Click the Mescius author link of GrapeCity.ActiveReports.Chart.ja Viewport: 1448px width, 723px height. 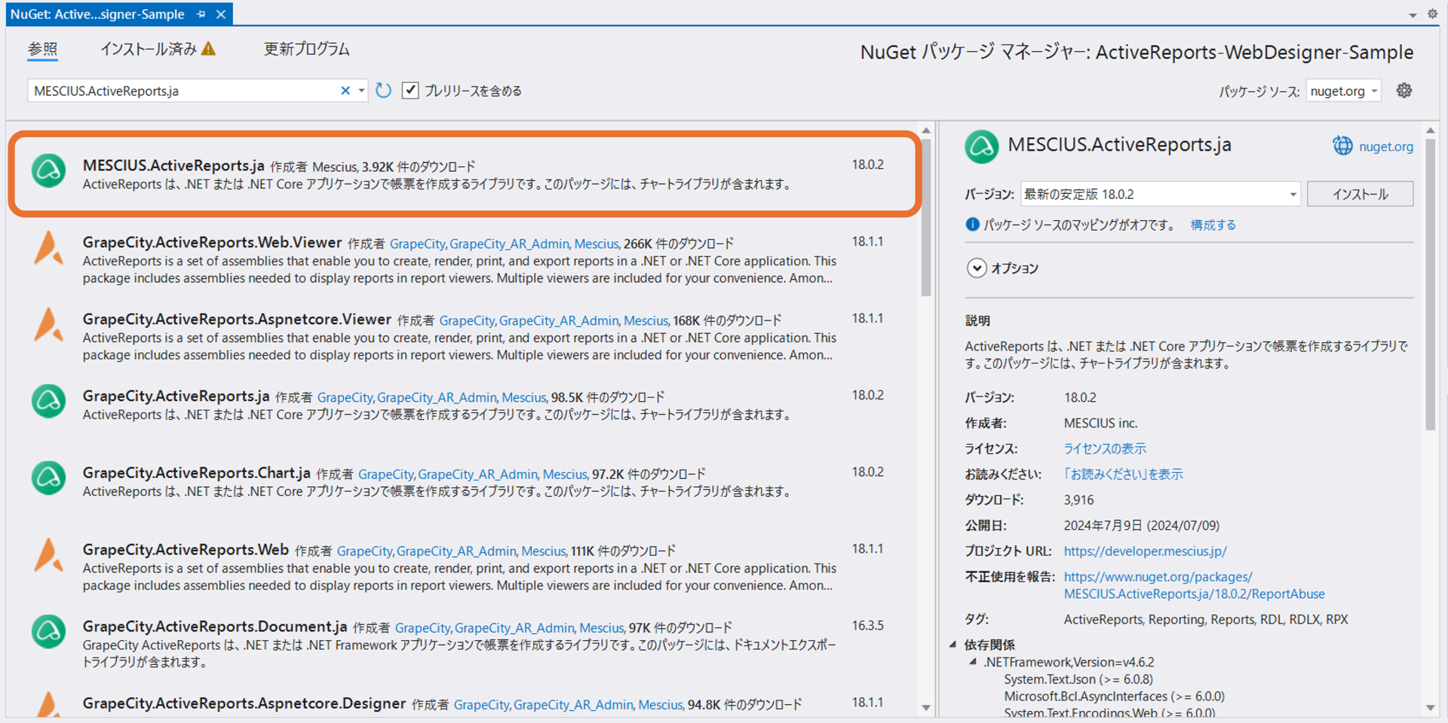[x=565, y=474]
